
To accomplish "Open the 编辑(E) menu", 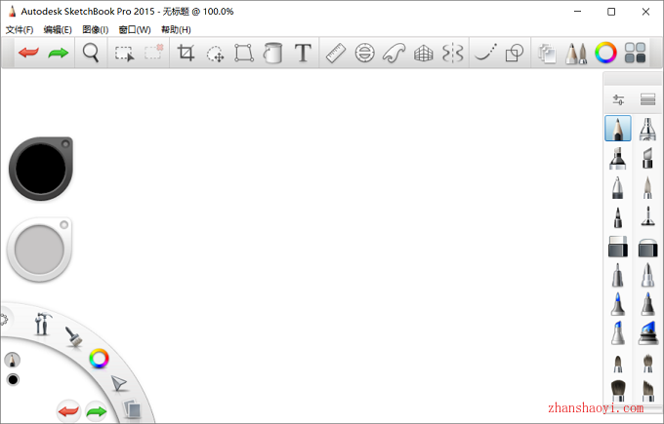I will [x=58, y=29].
